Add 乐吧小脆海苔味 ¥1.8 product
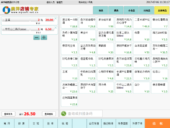This screenshot has width=170, height=128. point(70,36)
